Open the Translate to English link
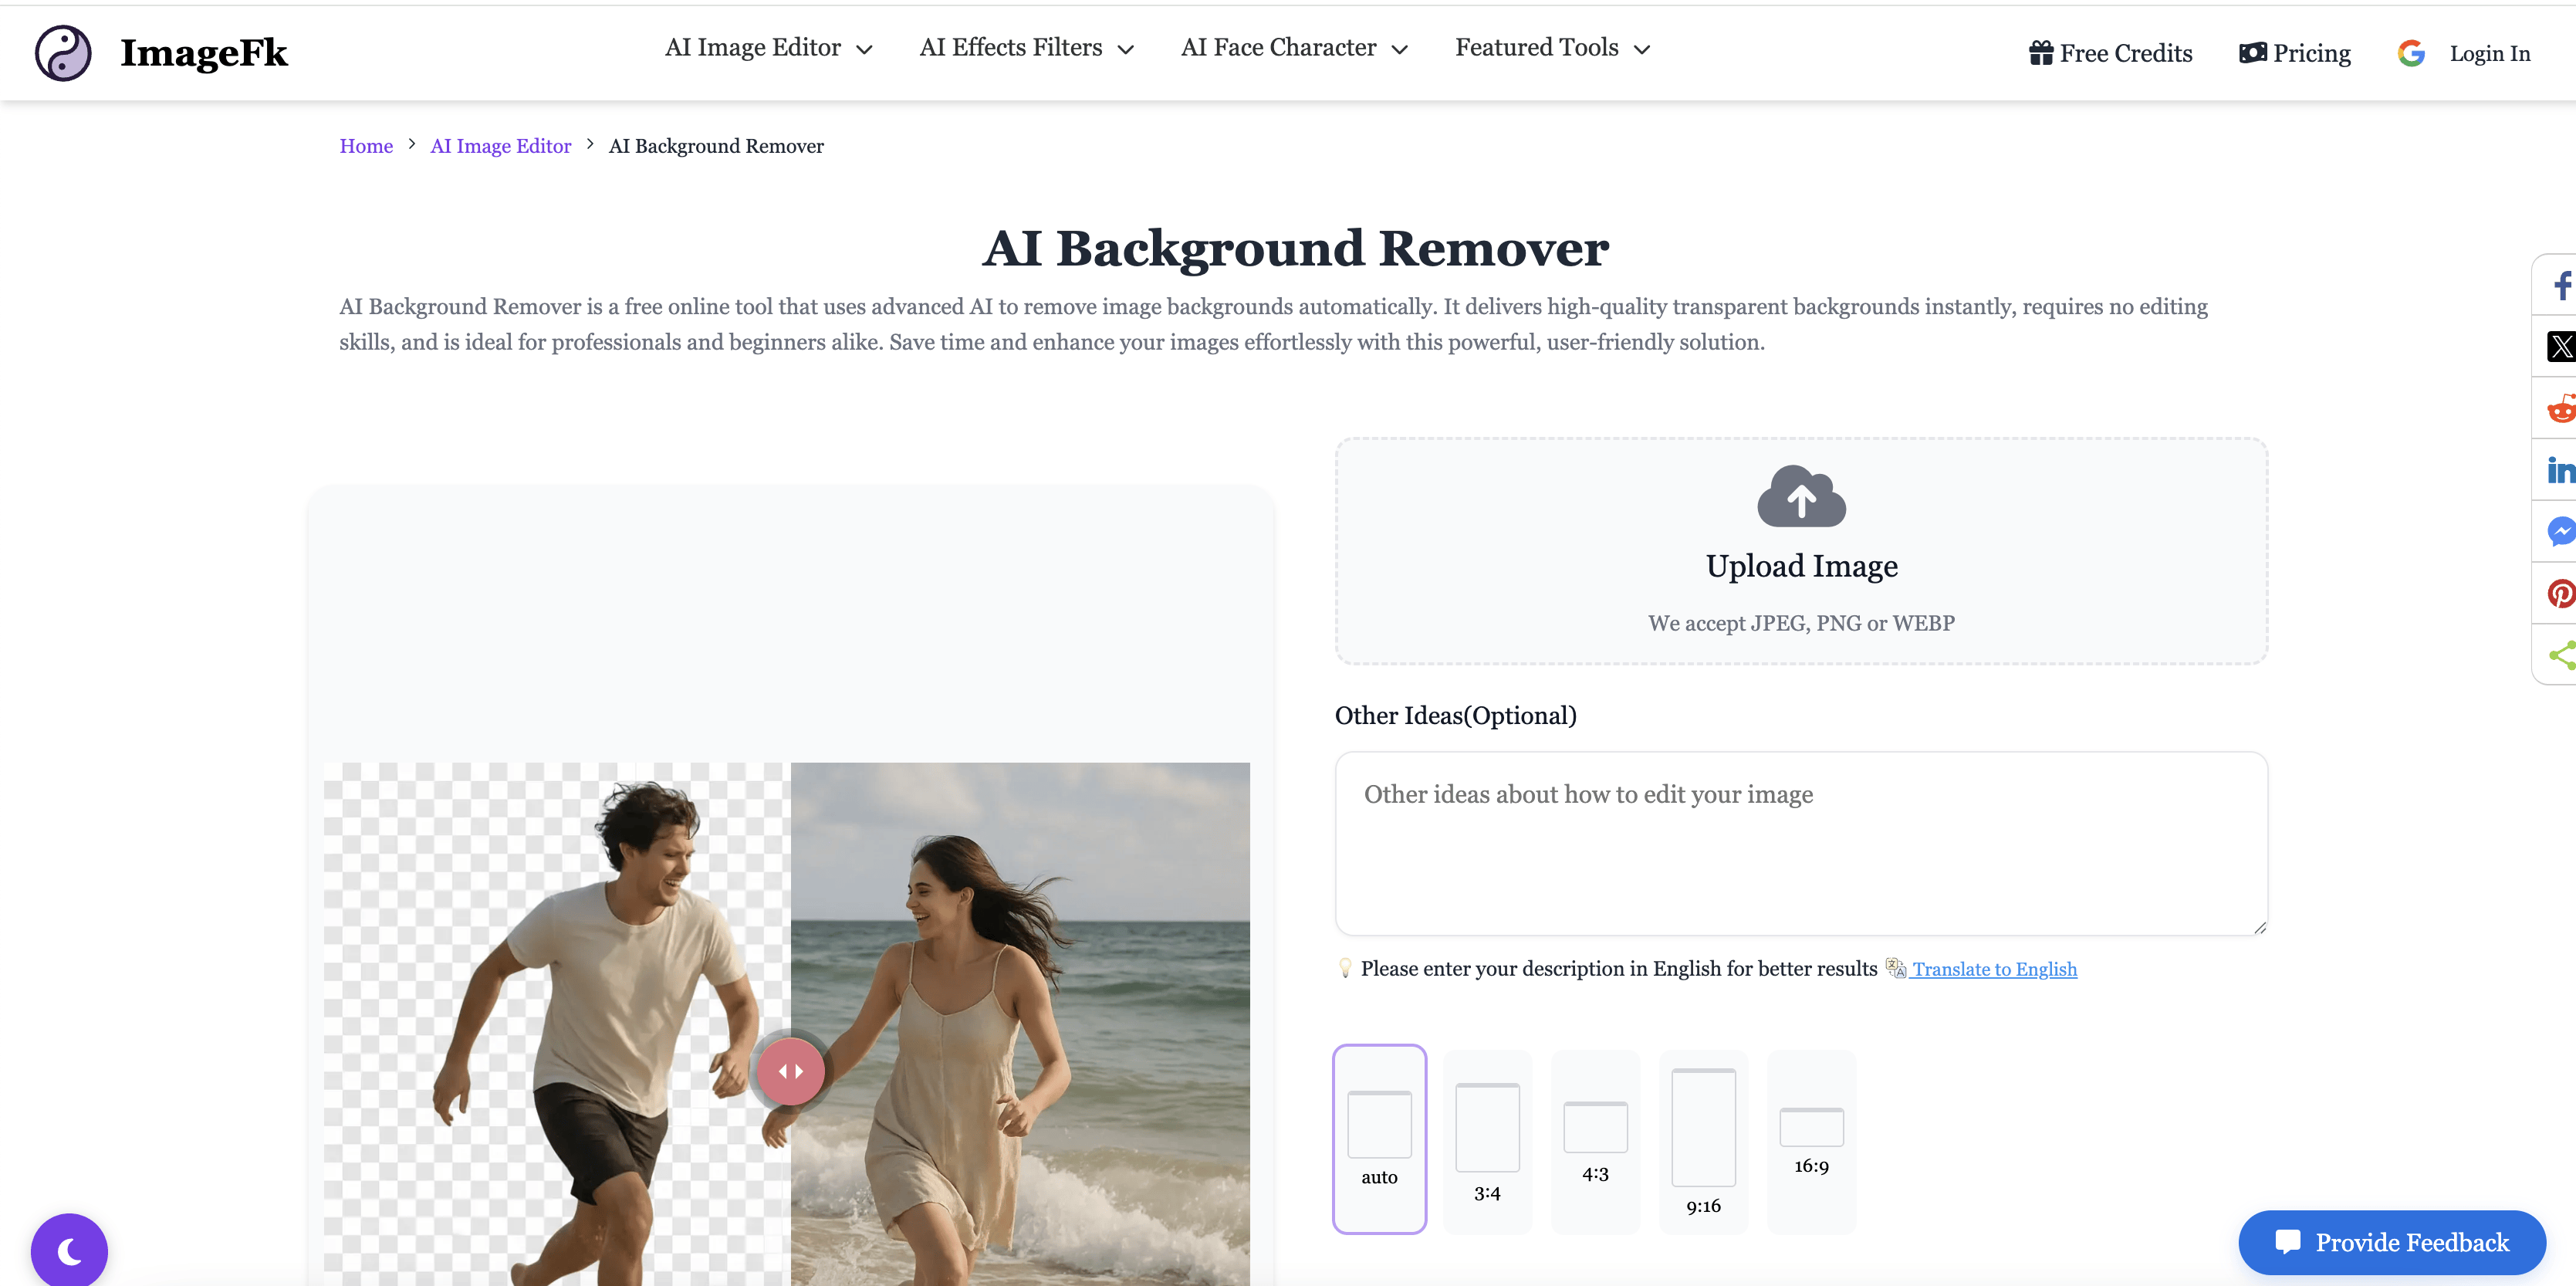 pos(1993,969)
